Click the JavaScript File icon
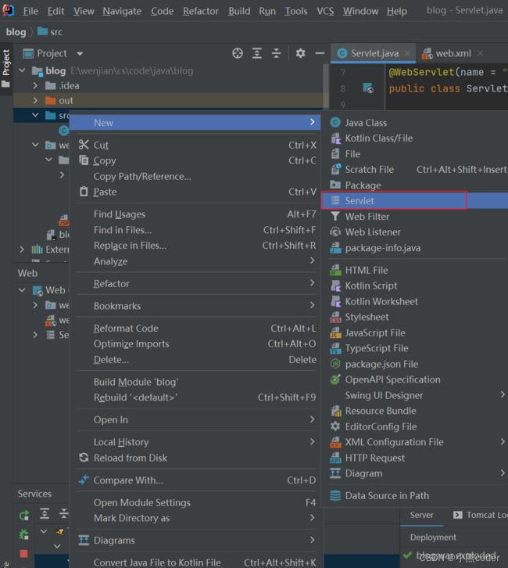 [x=335, y=333]
